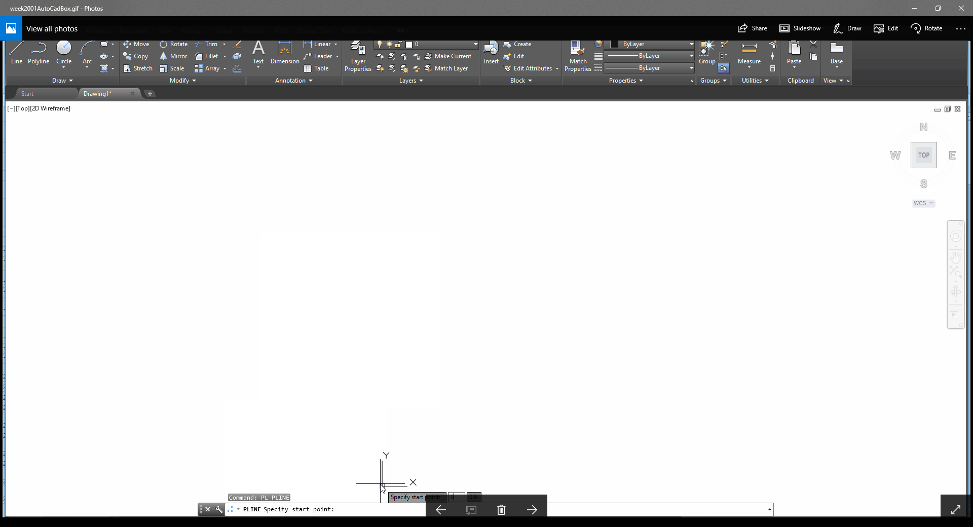Toggle layer freeze sun icon
The height and width of the screenshot is (527, 973).
click(x=389, y=44)
